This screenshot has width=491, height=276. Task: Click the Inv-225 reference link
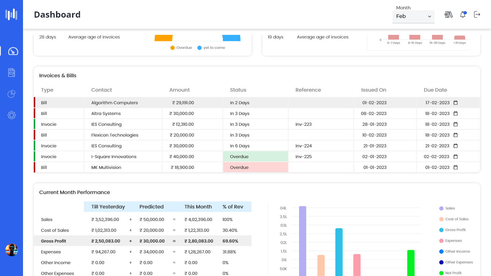tap(303, 157)
